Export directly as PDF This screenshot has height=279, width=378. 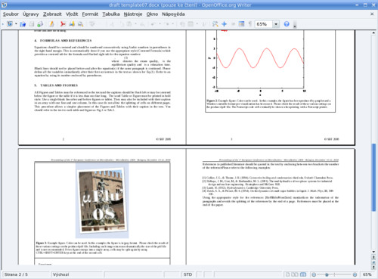coord(63,24)
